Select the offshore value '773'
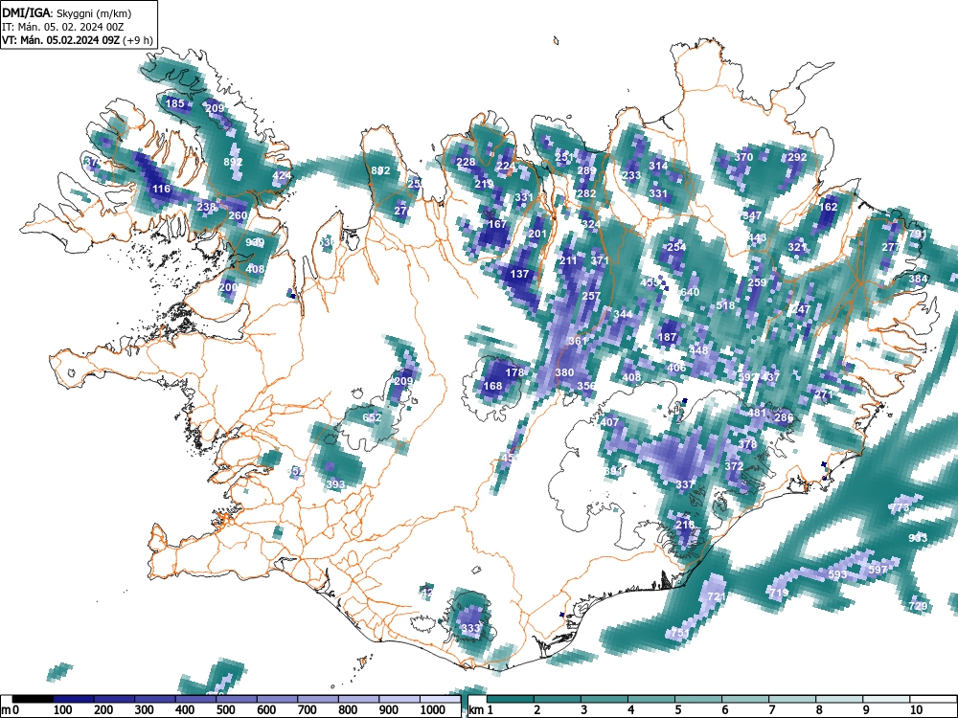 (900, 507)
